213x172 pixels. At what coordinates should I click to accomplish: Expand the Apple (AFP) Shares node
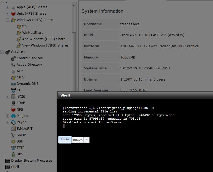(x=7, y=7)
